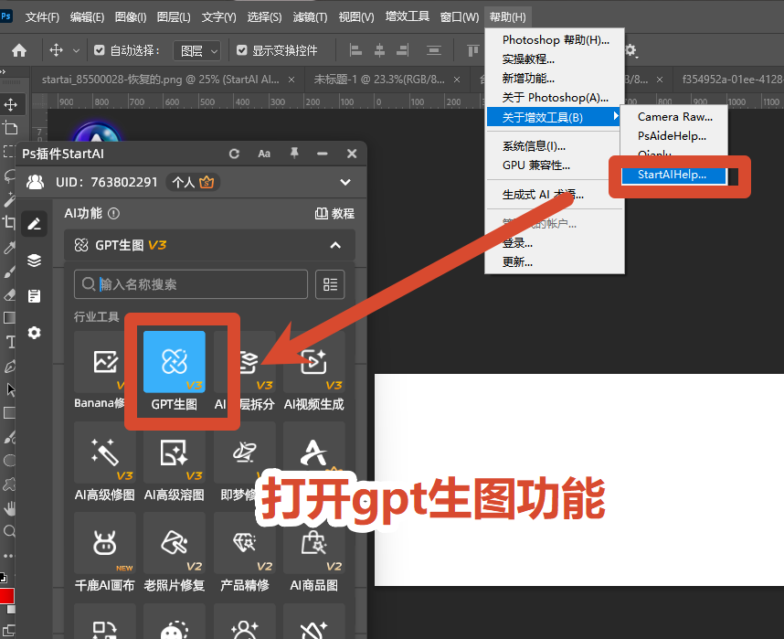Select the Hand tool
Viewport: 784px width, 639px height.
coord(9,509)
